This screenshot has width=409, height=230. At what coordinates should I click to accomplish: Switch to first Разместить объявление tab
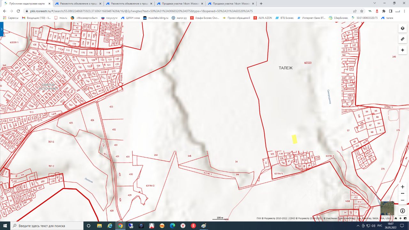(x=78, y=4)
